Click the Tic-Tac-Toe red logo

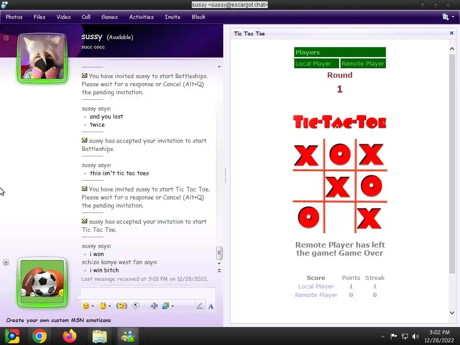(340, 122)
